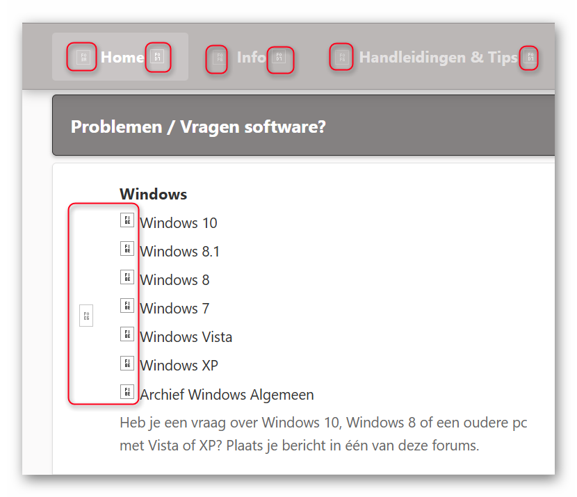Screen dimensions: 577x497
Task: Click the icon beside Windows Vista
Action: 127,334
